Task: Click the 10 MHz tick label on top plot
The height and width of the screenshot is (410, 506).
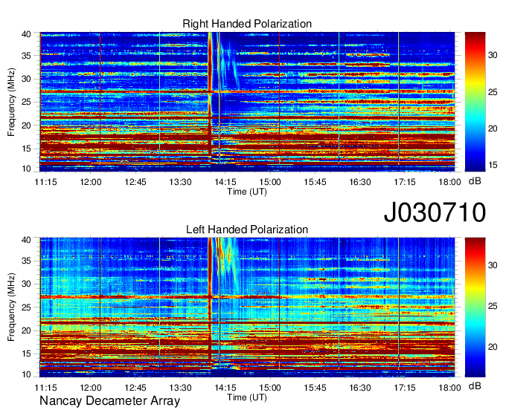Action: click(x=26, y=169)
